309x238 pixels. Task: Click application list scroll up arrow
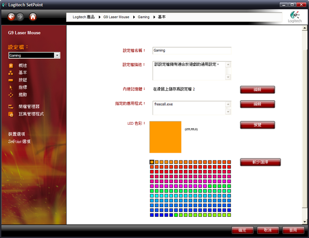coord(228,104)
